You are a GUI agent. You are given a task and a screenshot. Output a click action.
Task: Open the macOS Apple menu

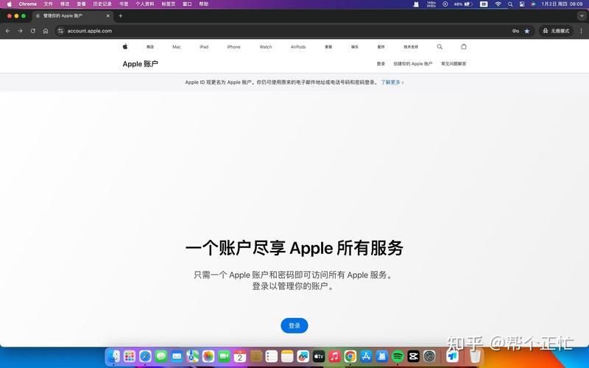click(10, 4)
